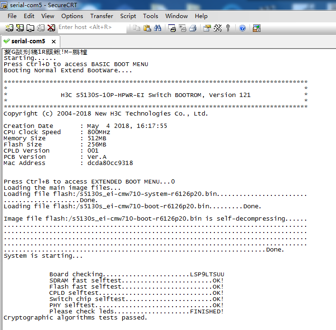Click the 'System is starting...' line
The width and height of the screenshot is (336, 330).
click(x=43, y=256)
